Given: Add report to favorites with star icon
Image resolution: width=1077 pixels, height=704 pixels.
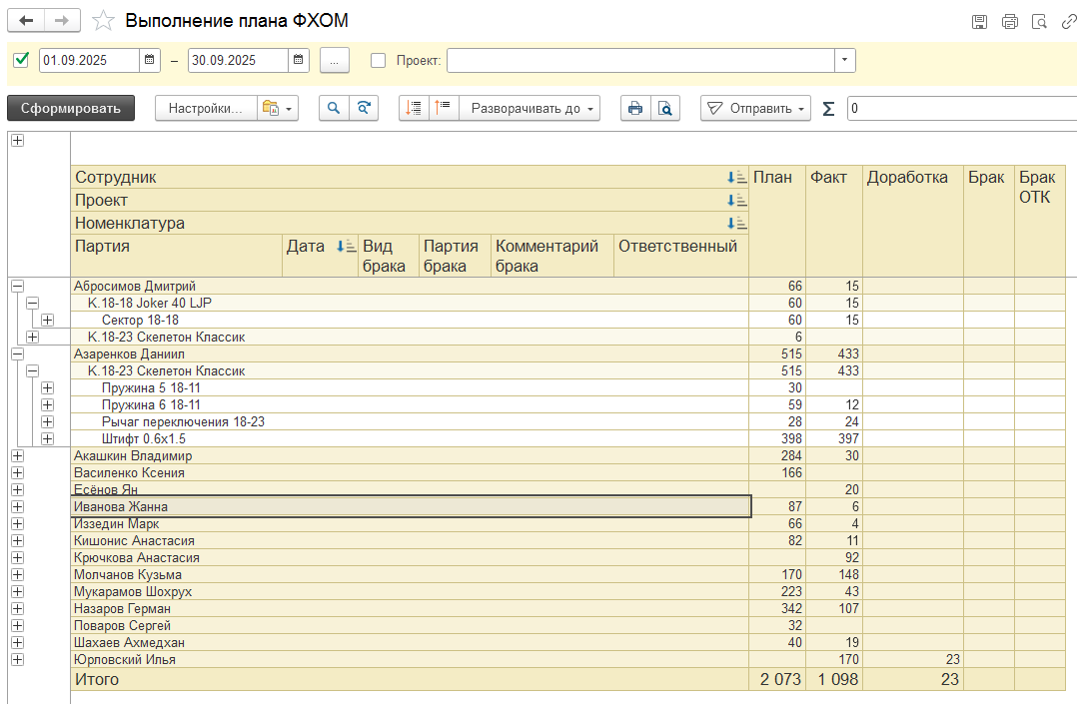Looking at the screenshot, I should [x=102, y=21].
